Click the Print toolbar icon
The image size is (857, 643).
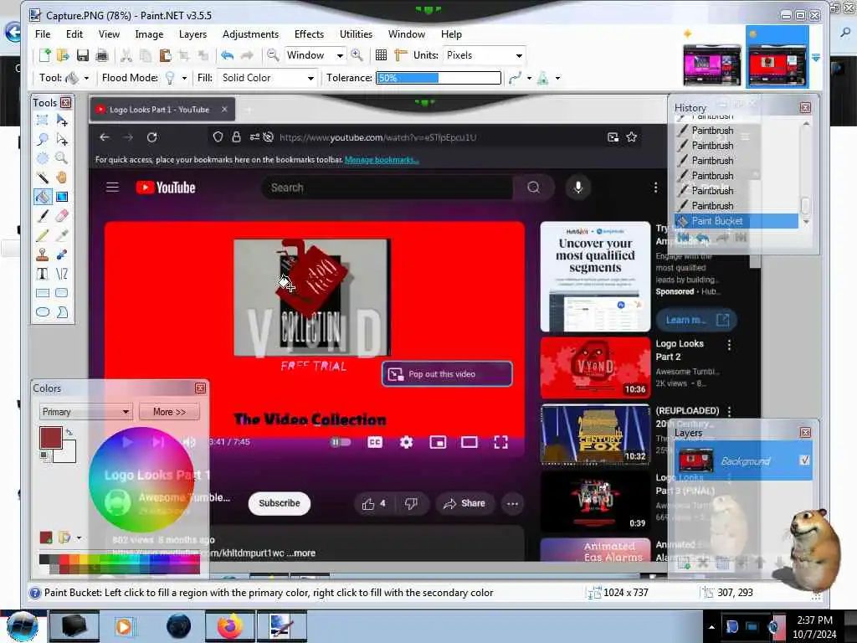click(101, 55)
